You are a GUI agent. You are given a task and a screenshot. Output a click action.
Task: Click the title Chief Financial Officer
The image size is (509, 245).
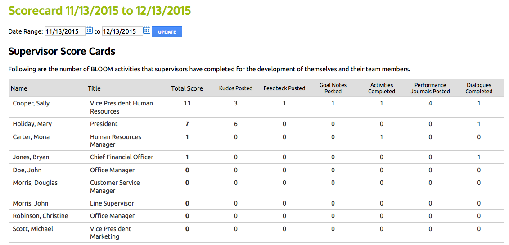(x=122, y=157)
